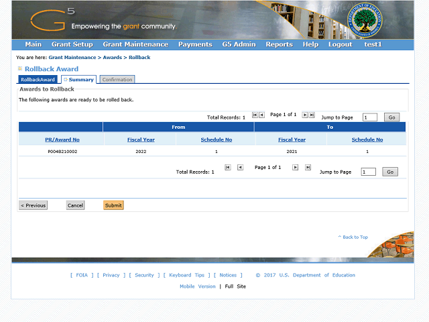This screenshot has width=429, height=322.
Task: Select the Summary tab
Action: (x=79, y=79)
